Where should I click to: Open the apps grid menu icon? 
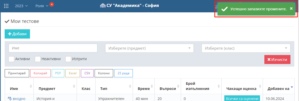pyautogui.click(x=6, y=6)
